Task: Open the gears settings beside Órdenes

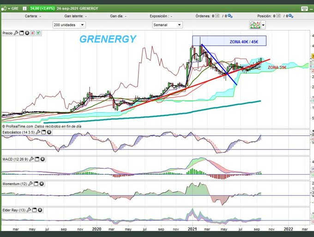Action: tap(230, 16)
